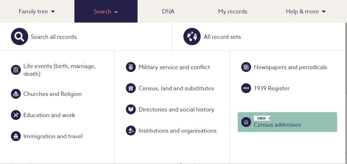Select the 1939 Register link
The height and width of the screenshot is (164, 347).
pyautogui.click(x=272, y=88)
